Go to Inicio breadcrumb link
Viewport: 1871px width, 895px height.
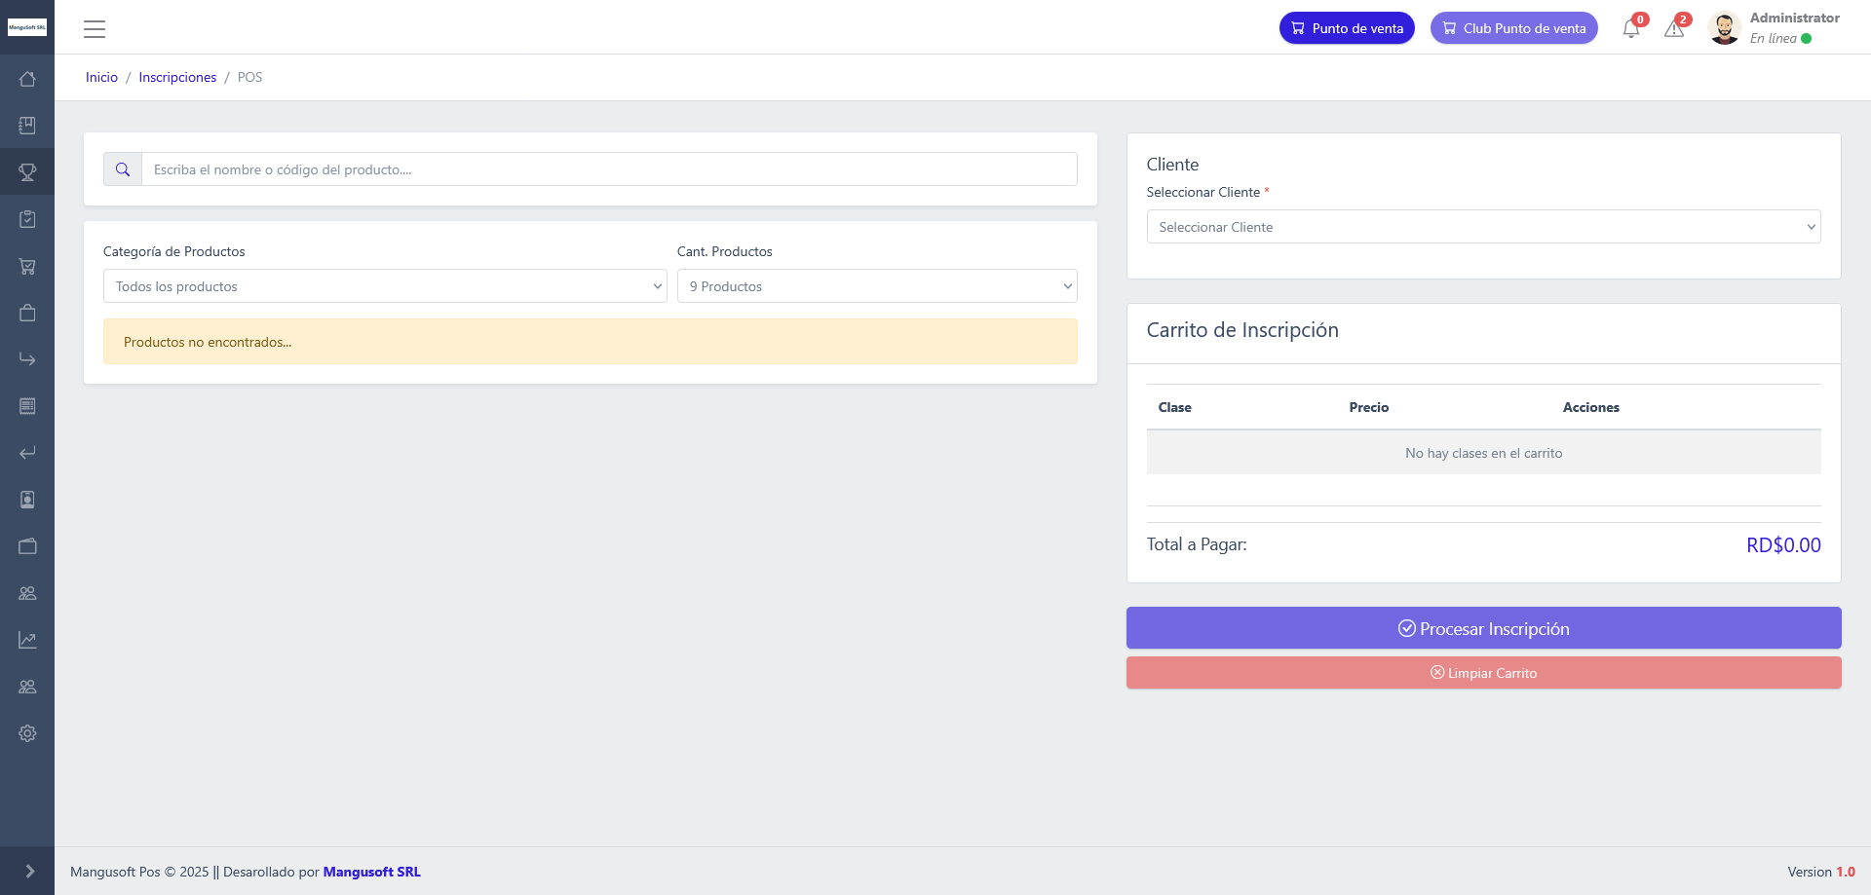tap(101, 77)
